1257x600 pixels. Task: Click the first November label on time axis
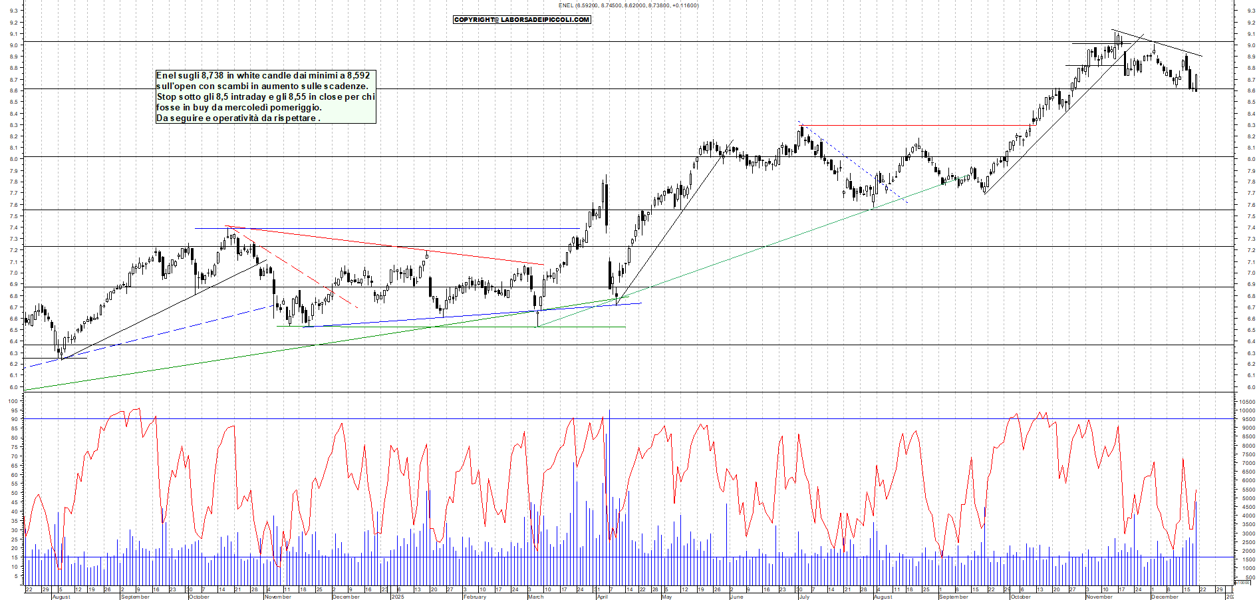(x=277, y=597)
